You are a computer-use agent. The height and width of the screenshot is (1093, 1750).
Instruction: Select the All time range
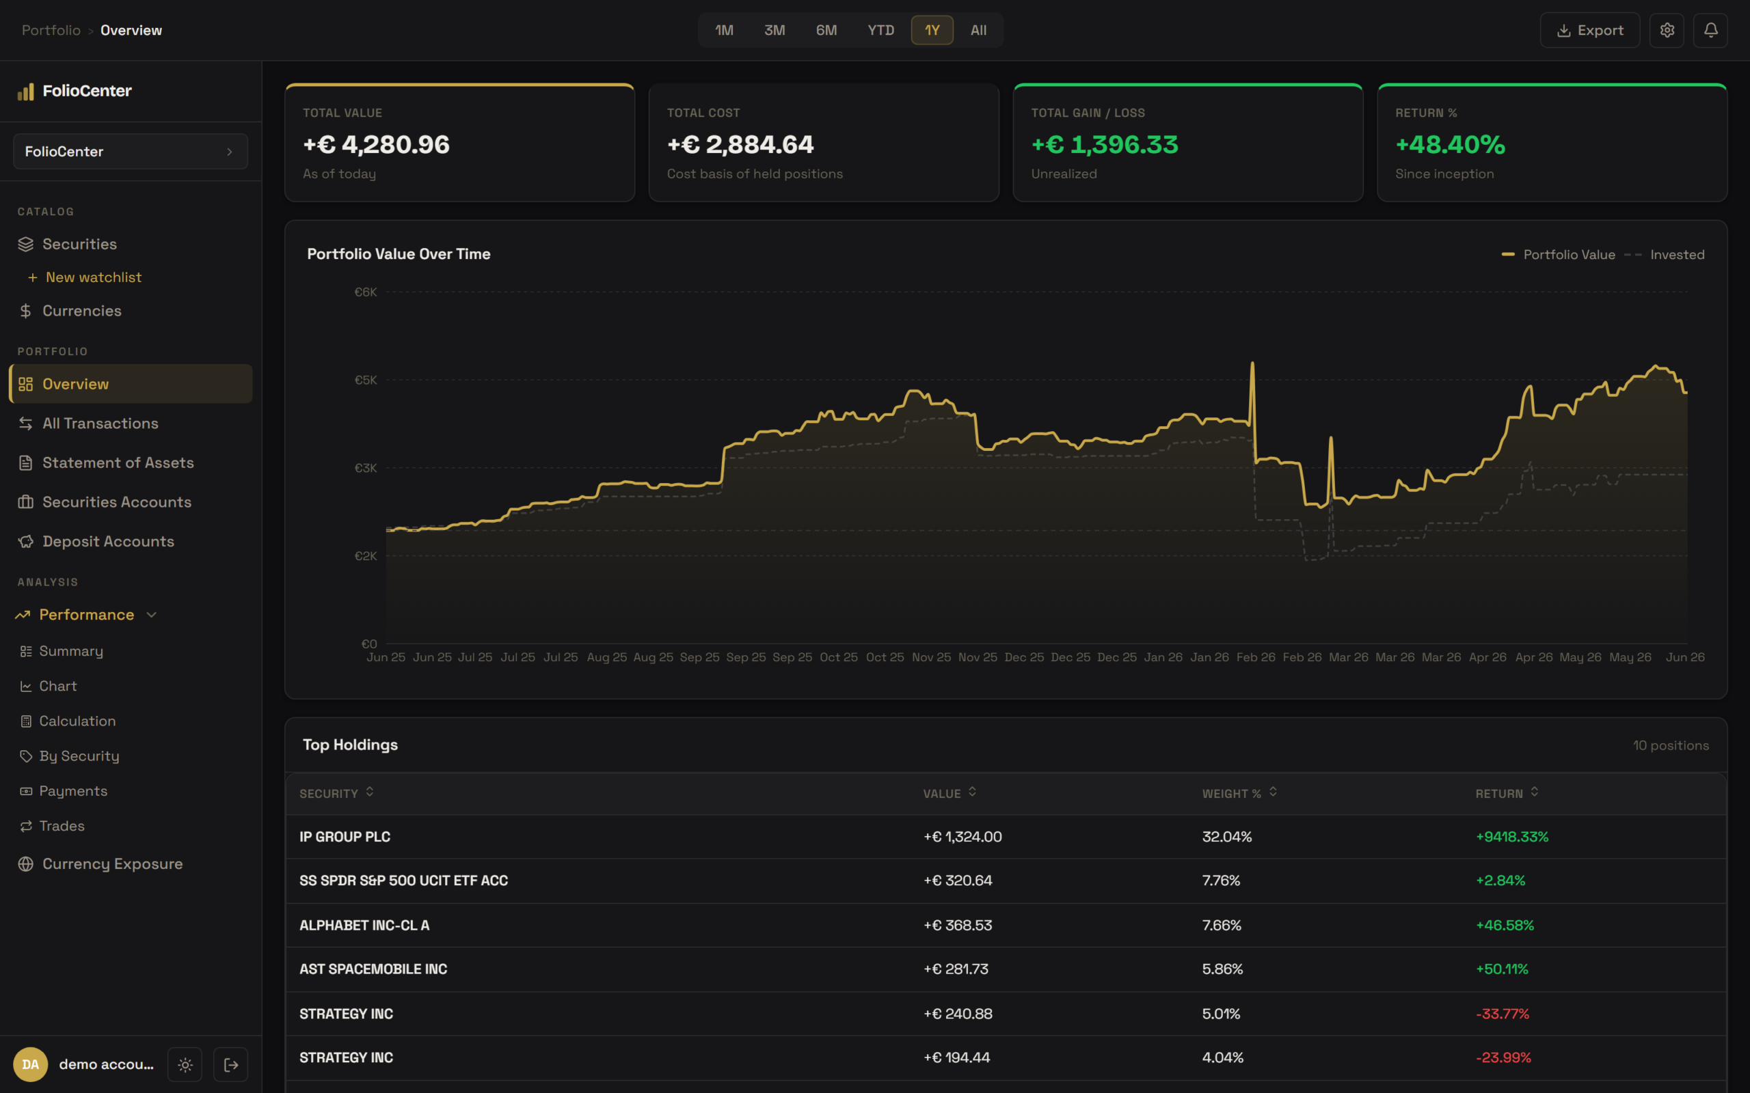pos(978,30)
